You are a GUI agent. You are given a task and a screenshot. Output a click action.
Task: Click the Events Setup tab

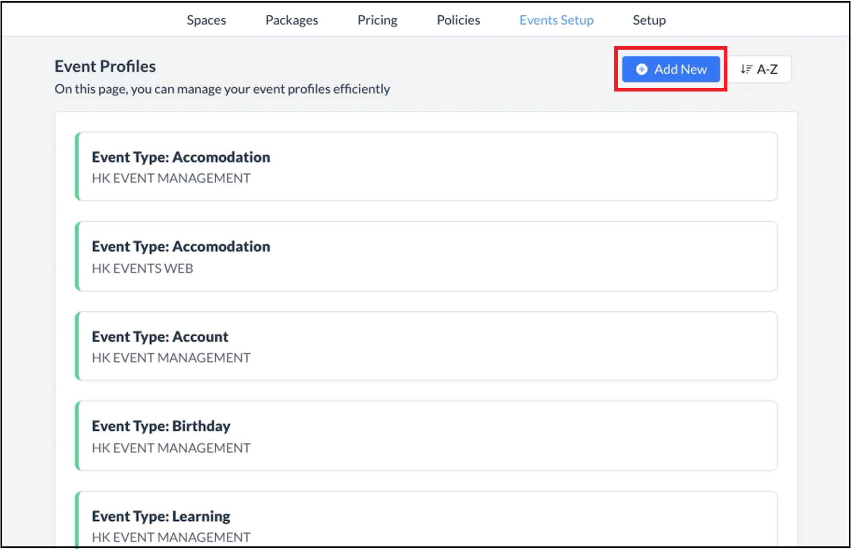tap(556, 20)
